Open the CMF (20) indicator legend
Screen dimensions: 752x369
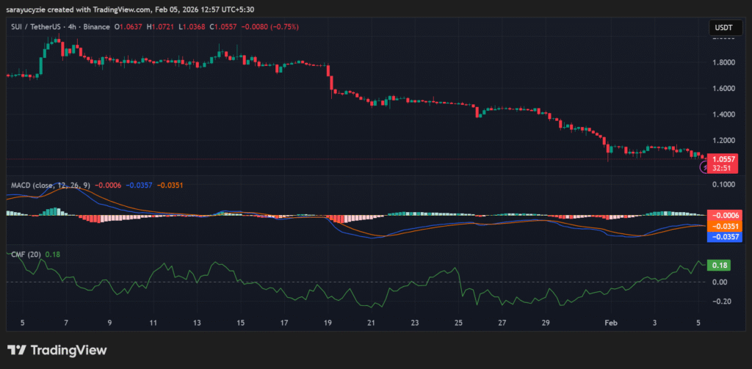[25, 254]
